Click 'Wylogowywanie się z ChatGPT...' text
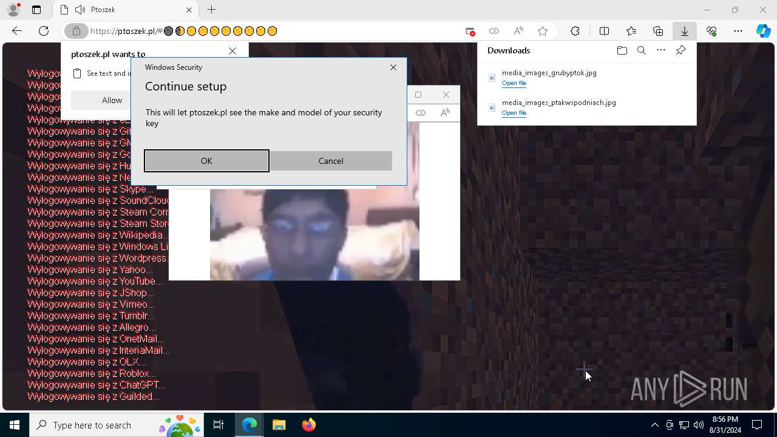Viewport: 777px width, 437px height. coord(96,385)
